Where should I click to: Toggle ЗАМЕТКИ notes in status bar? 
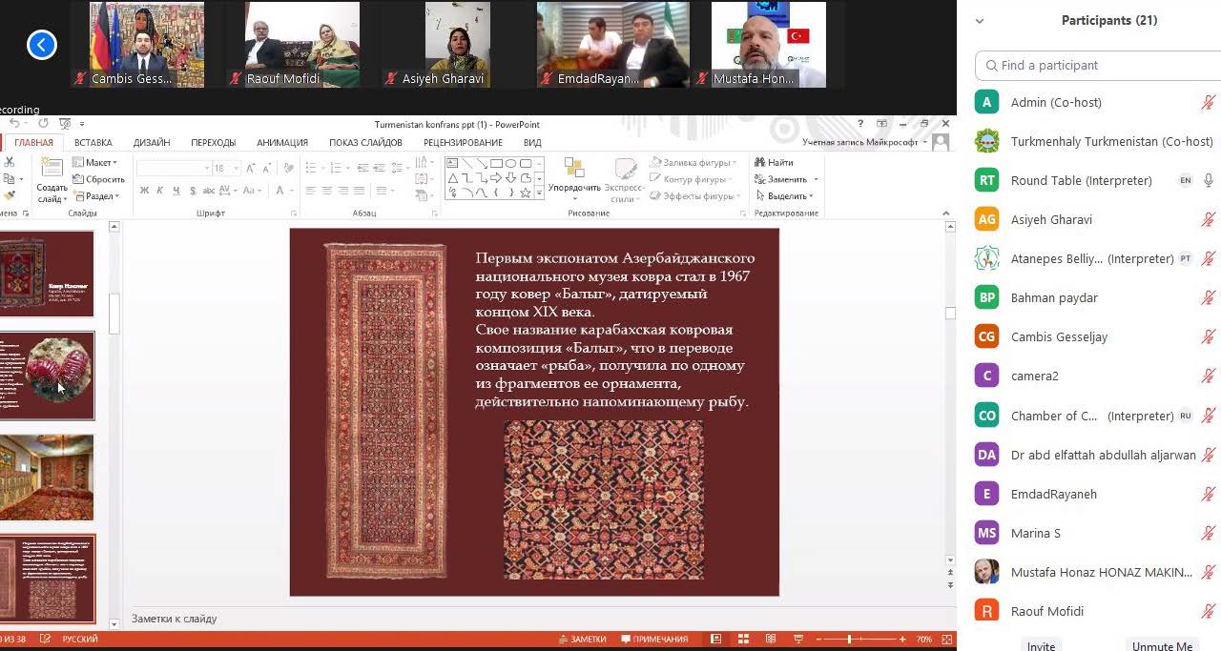pyautogui.click(x=582, y=640)
